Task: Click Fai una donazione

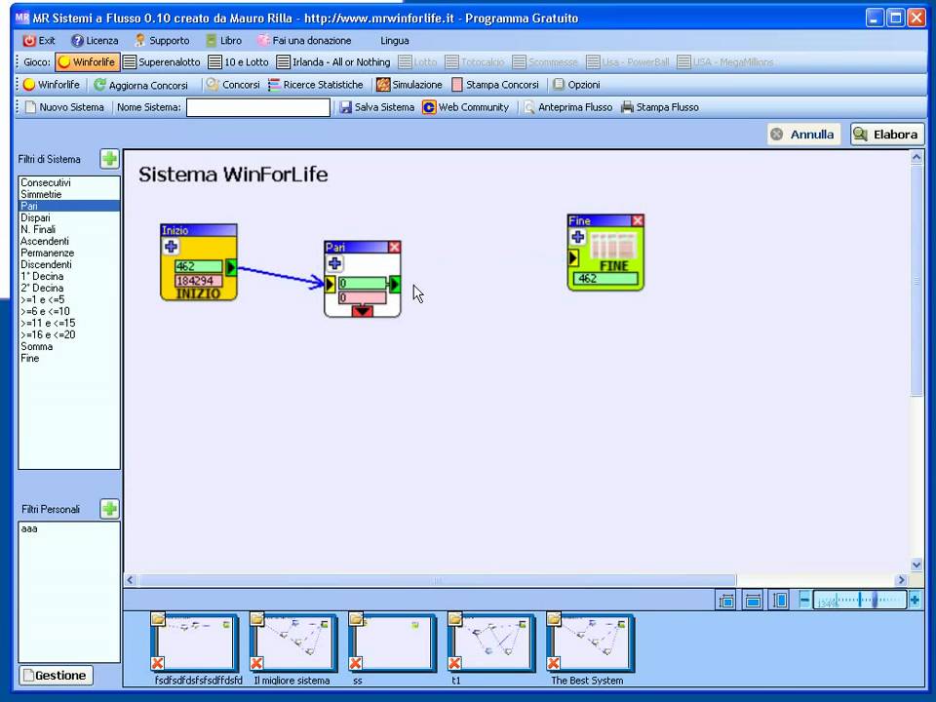Action: pos(304,41)
